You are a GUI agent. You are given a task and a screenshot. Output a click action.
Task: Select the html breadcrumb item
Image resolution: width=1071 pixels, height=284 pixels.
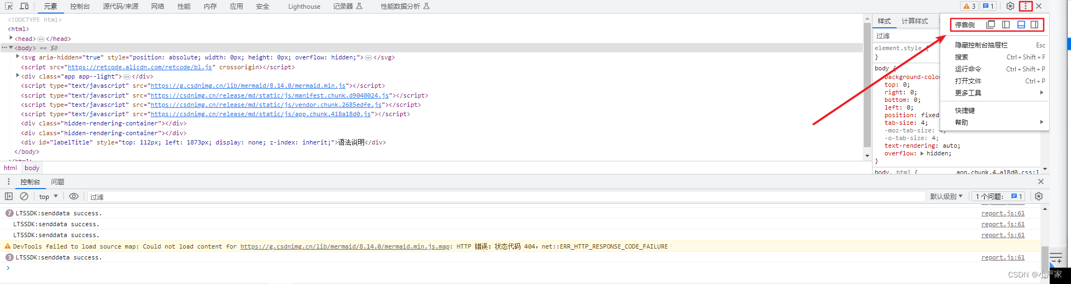(10, 168)
